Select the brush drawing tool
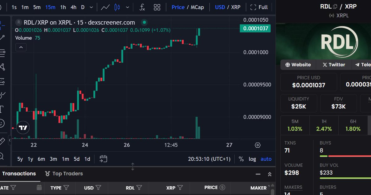The width and height of the screenshot is (371, 195). pyautogui.click(x=2, y=95)
